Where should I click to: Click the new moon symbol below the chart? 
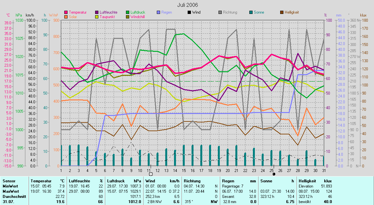274,174
